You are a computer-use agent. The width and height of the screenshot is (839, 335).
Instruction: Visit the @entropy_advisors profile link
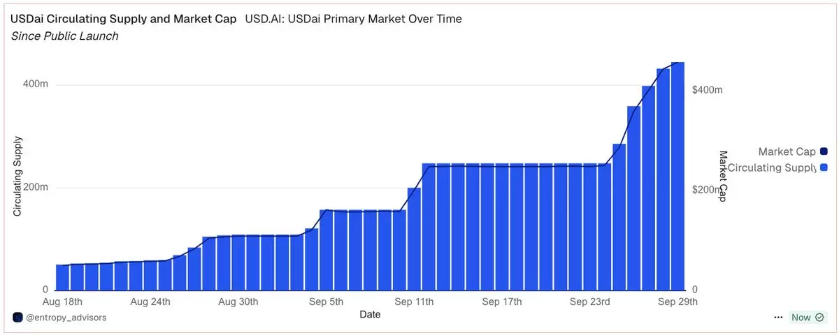point(66,318)
